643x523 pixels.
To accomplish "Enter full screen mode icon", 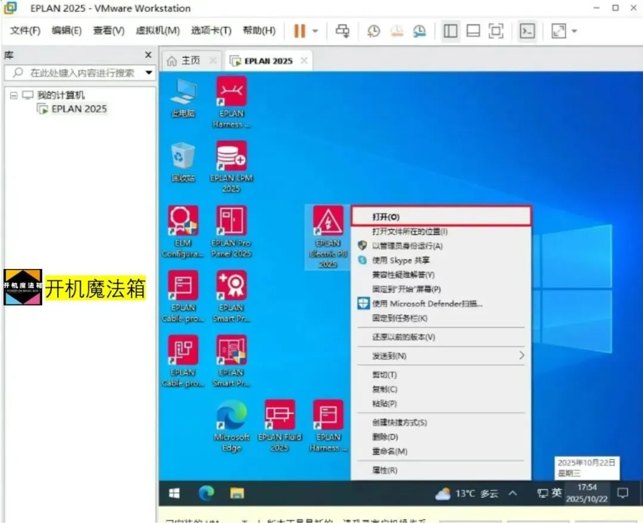I will point(496,31).
